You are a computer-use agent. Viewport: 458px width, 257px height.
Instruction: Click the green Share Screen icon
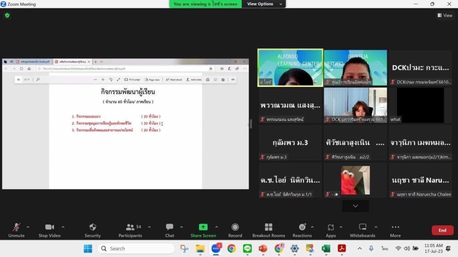tap(203, 227)
